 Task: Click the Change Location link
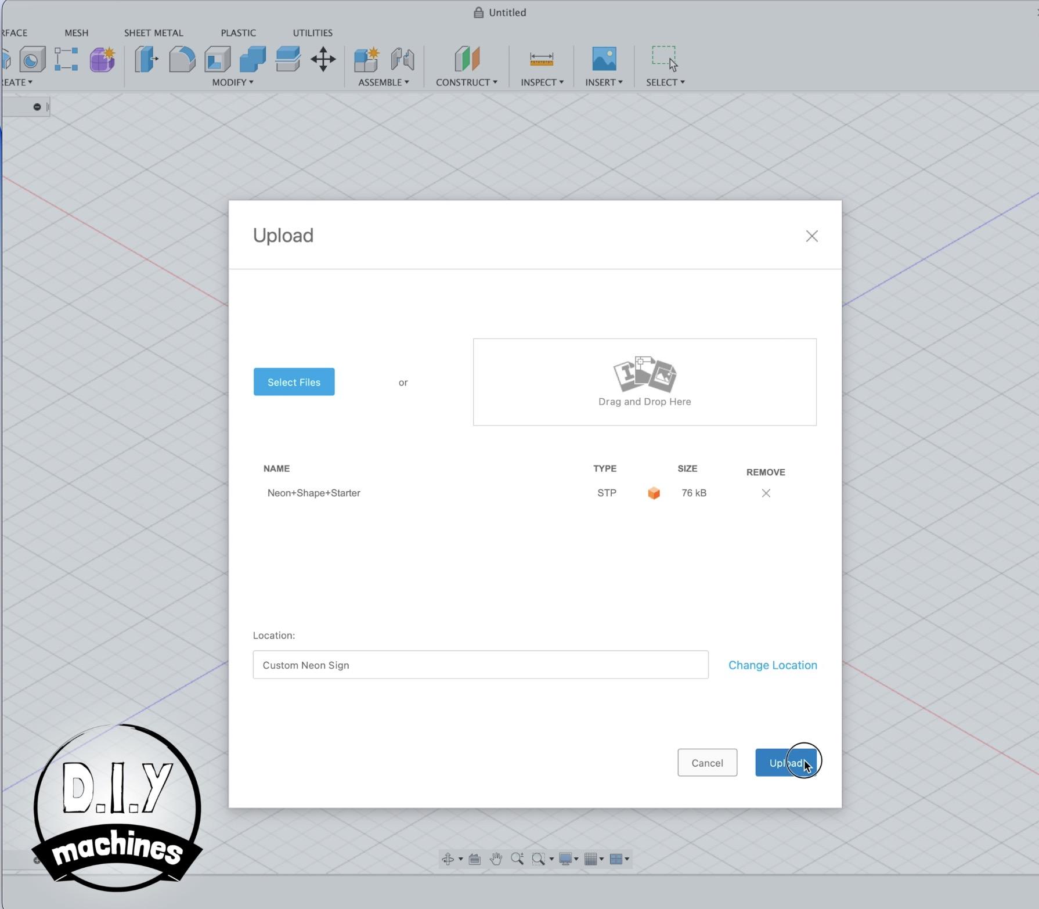point(772,665)
